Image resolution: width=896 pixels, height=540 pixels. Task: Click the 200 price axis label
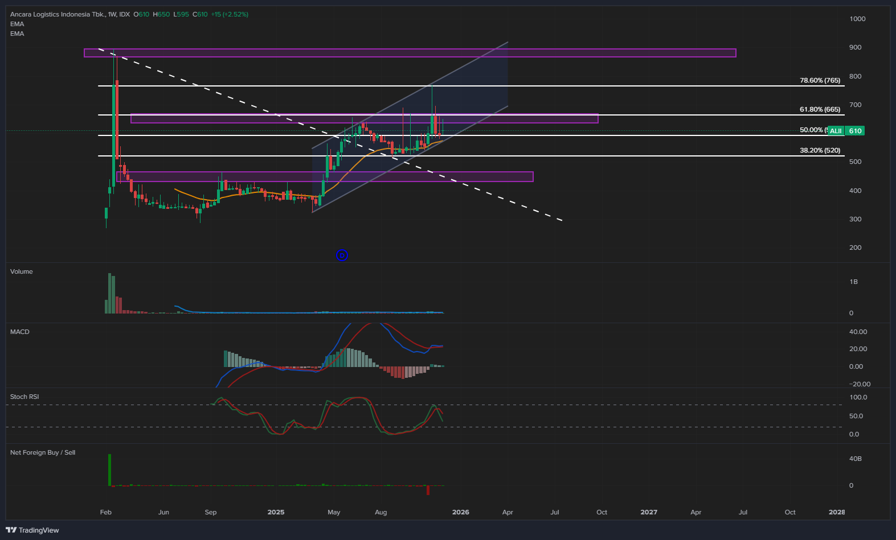(855, 248)
